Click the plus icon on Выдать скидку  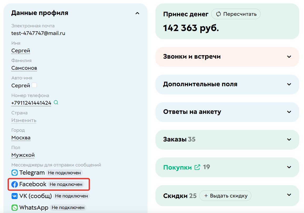(206, 196)
